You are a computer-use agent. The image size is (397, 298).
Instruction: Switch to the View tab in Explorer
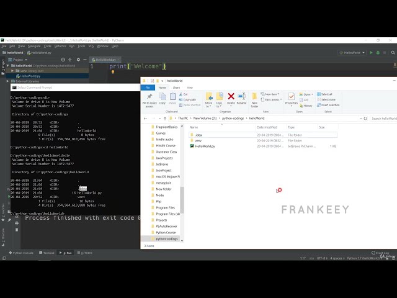[x=190, y=88]
